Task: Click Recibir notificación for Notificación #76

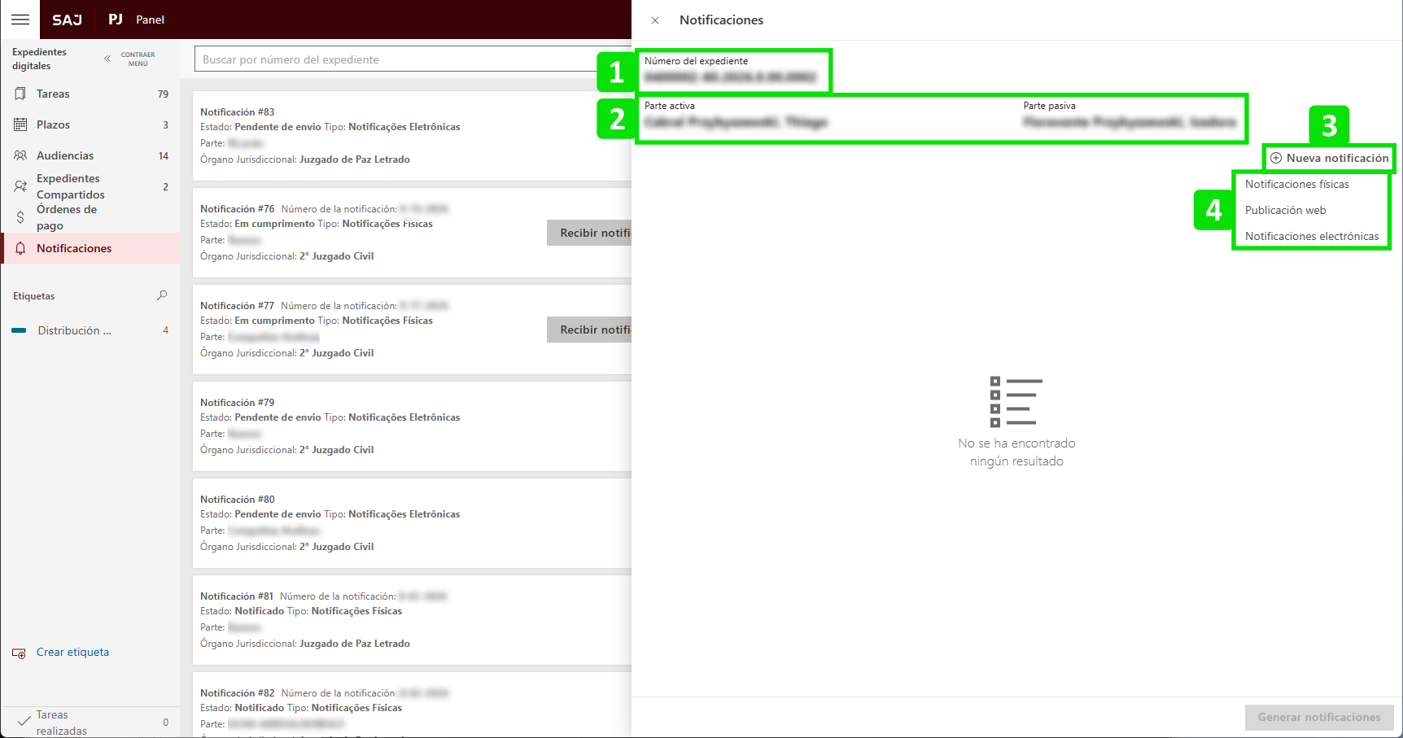Action: point(590,233)
